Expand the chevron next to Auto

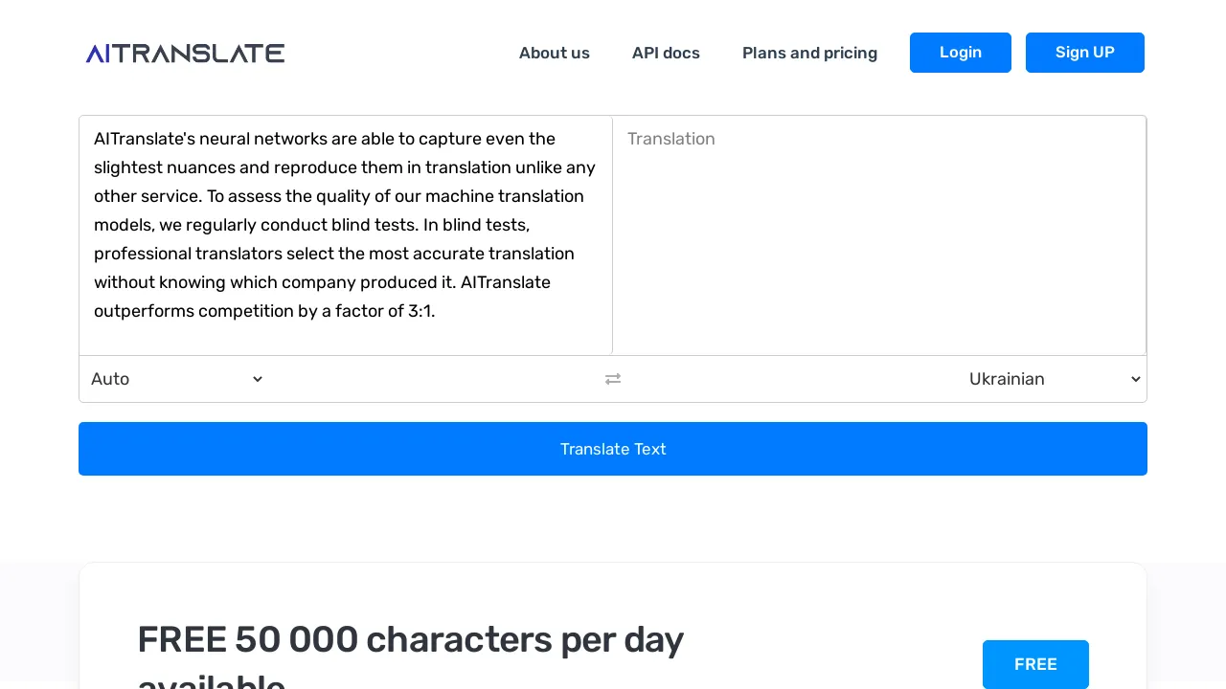click(257, 379)
